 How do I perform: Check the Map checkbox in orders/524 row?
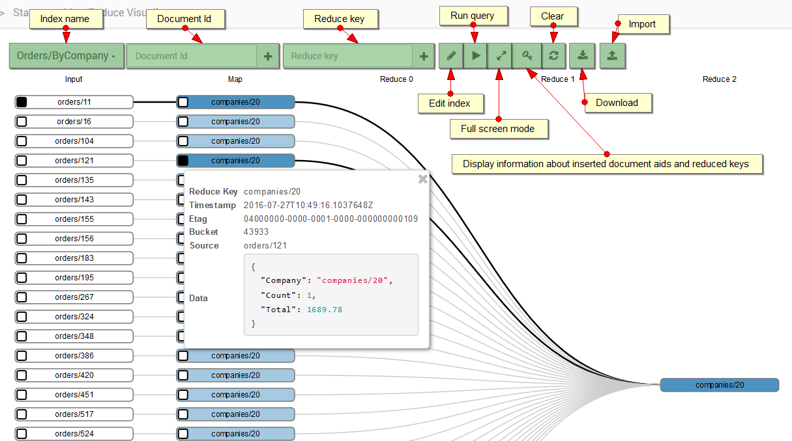(183, 434)
